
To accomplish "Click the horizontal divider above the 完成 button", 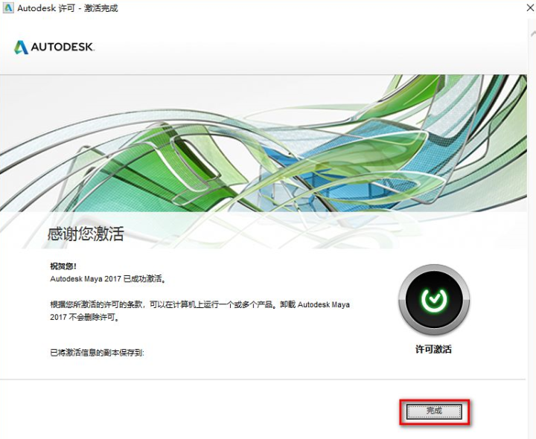I will (263, 379).
